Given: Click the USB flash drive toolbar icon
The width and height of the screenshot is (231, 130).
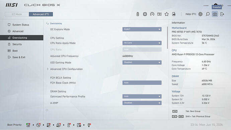Looking at the screenshot, I should 138,14.
